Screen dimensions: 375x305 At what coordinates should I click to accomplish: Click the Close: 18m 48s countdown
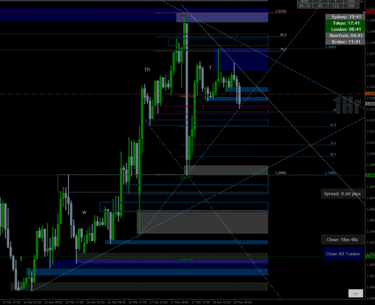pos(342,240)
